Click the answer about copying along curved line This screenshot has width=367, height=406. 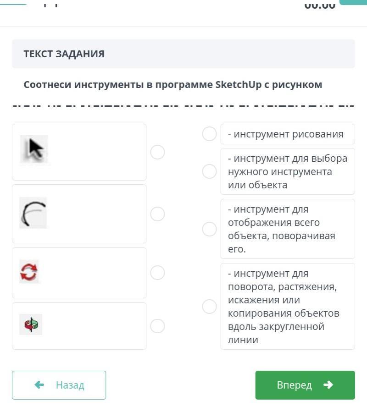click(288, 307)
